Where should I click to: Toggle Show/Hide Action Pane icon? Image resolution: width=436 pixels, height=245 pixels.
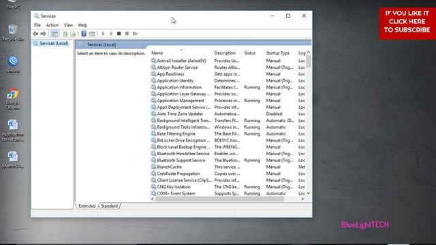click(92, 33)
